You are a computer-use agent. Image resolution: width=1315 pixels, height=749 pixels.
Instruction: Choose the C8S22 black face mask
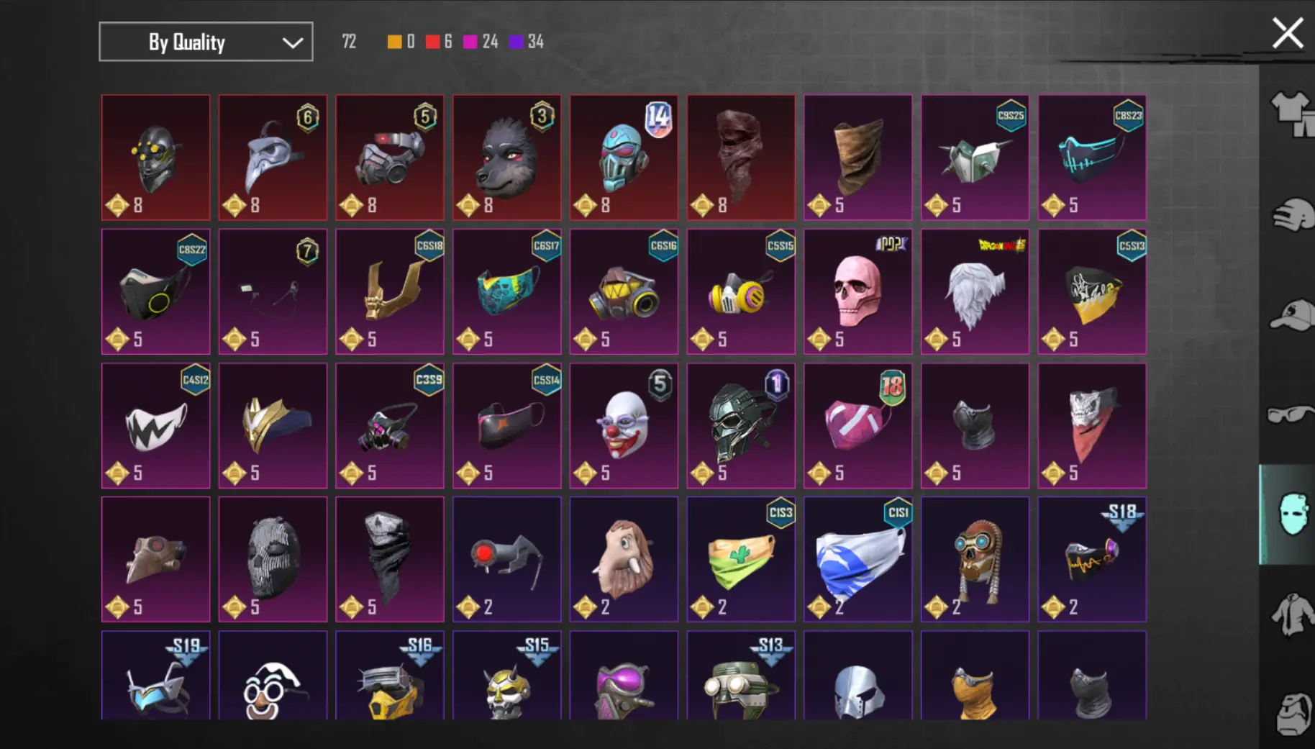click(155, 291)
